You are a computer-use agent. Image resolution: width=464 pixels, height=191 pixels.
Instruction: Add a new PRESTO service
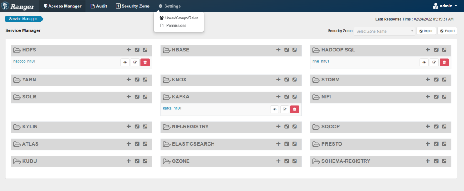[x=427, y=144]
